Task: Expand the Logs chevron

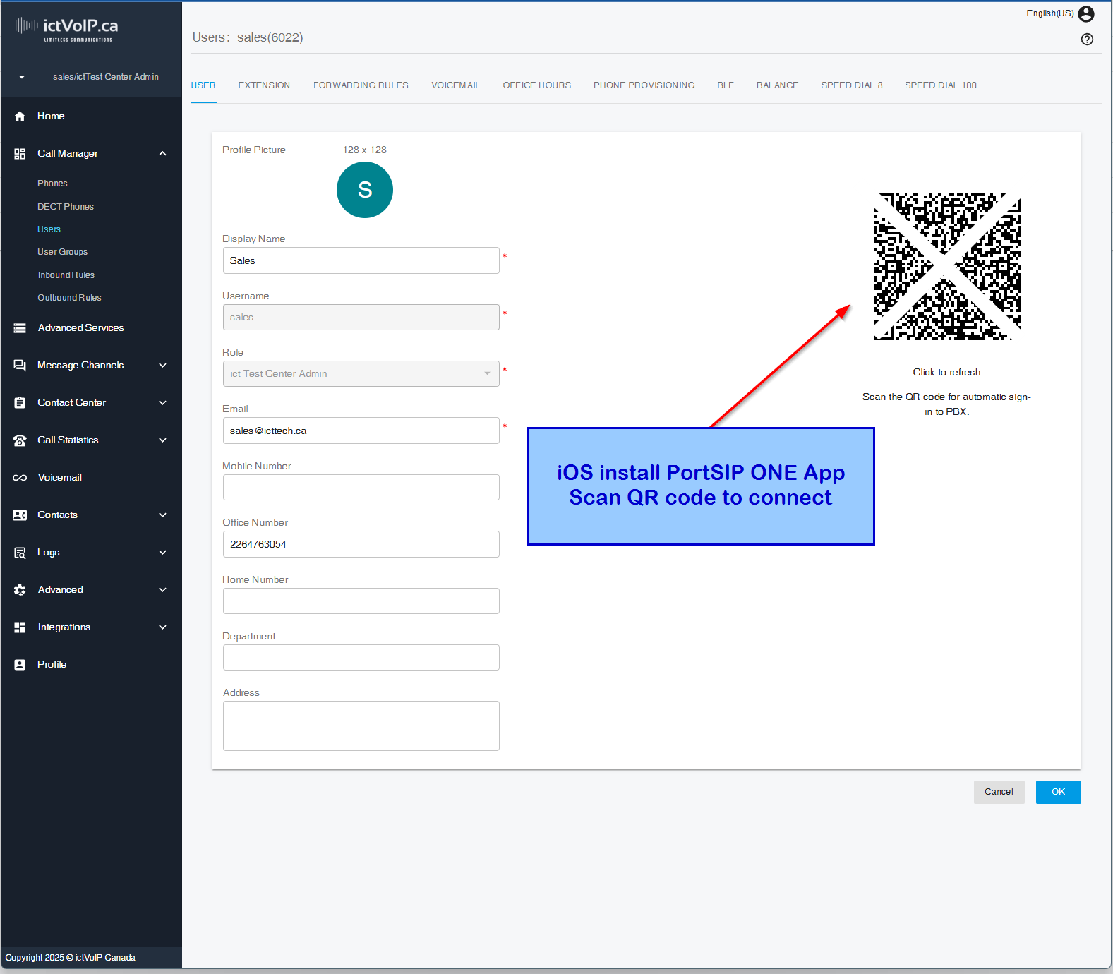Action: click(163, 553)
